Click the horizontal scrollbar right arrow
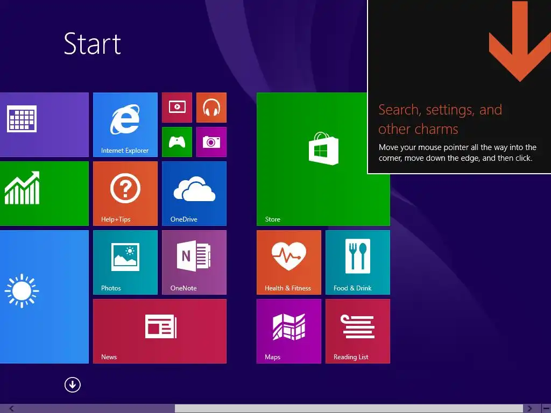Image resolution: width=551 pixels, height=413 pixels. [529, 409]
